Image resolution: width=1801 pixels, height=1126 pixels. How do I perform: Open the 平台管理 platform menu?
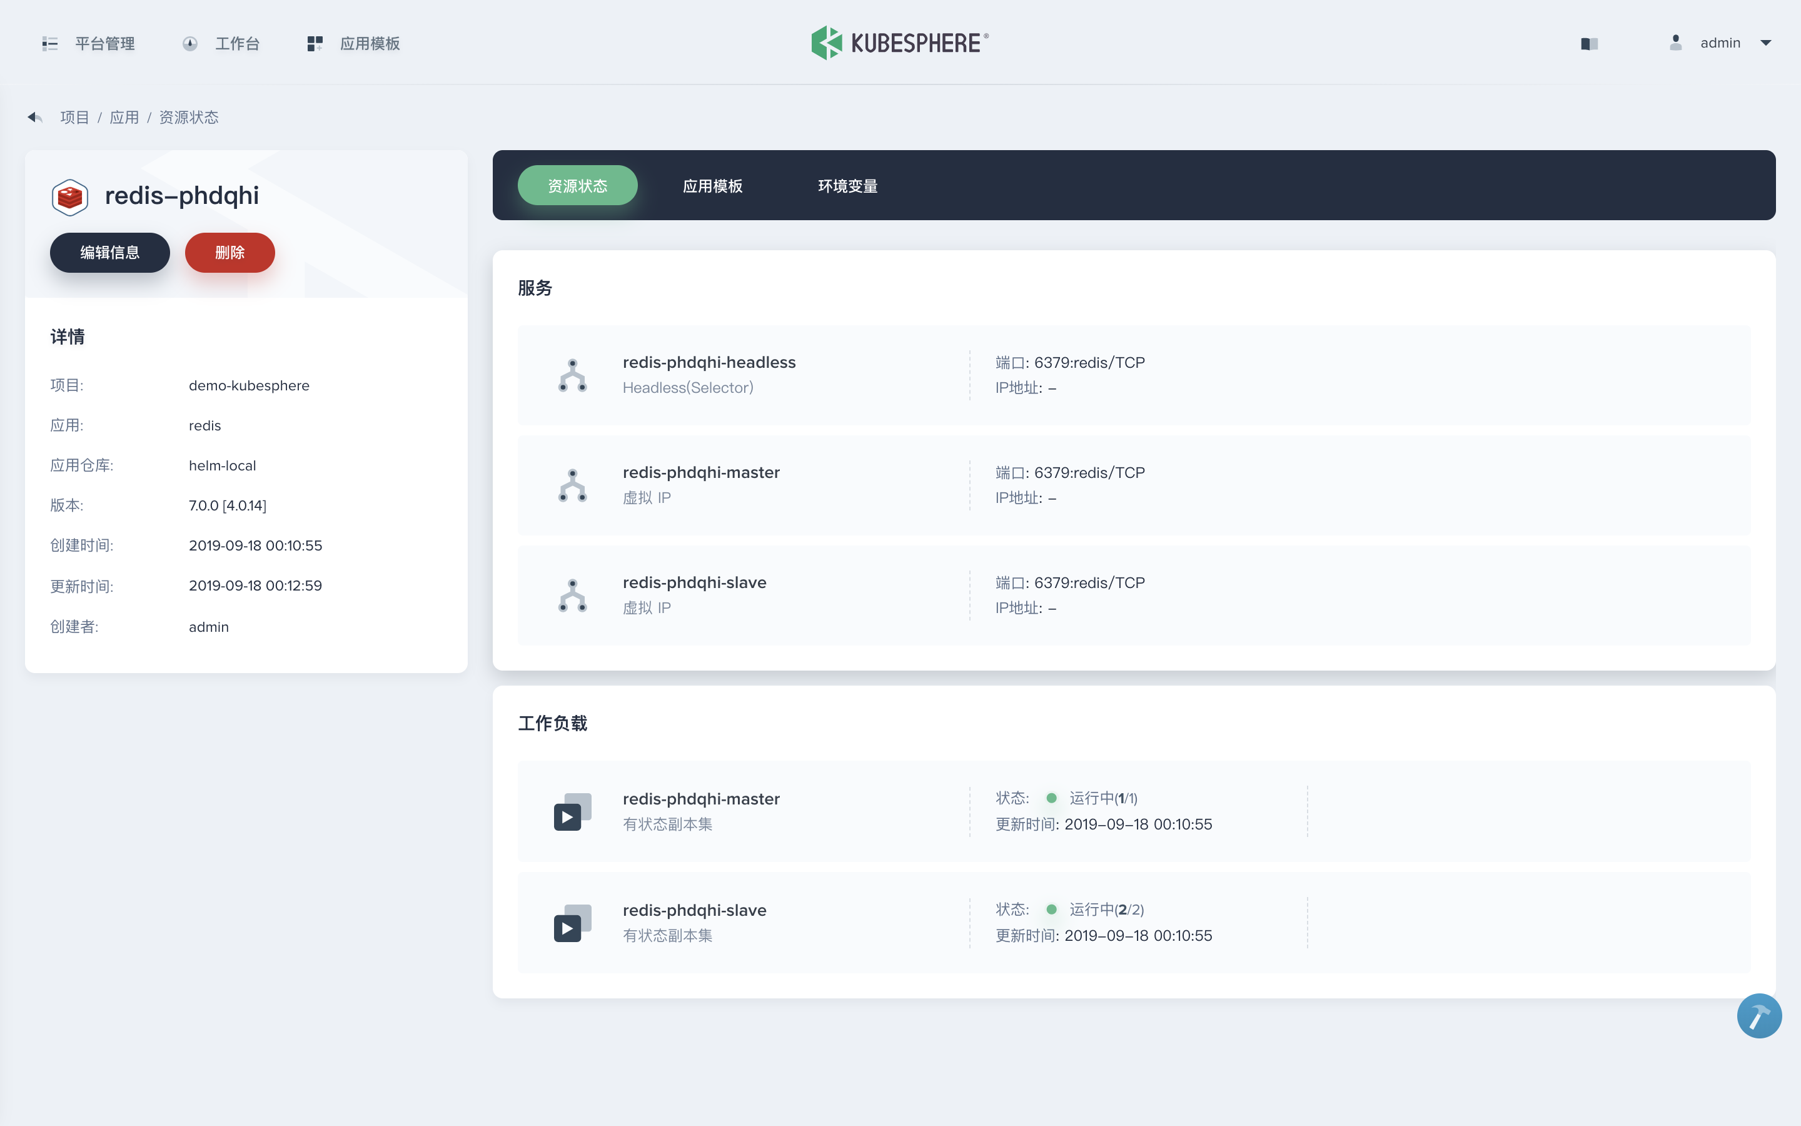pyautogui.click(x=89, y=43)
